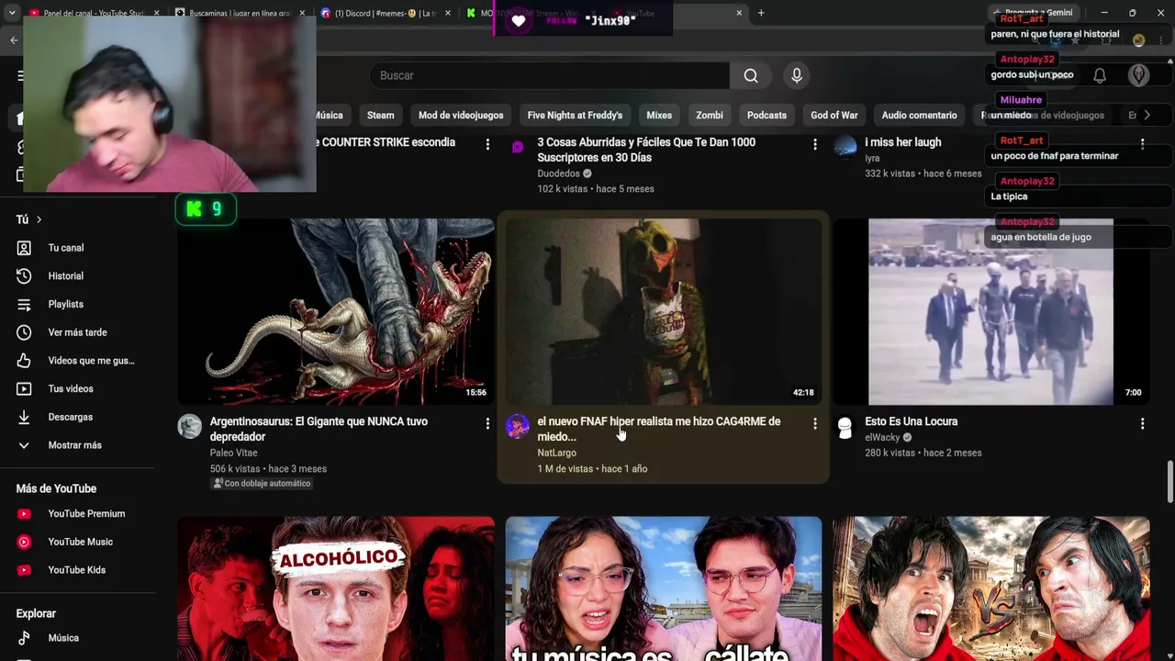Open the Esto Es Una Locura title
The image size is (1175, 661).
[911, 421]
